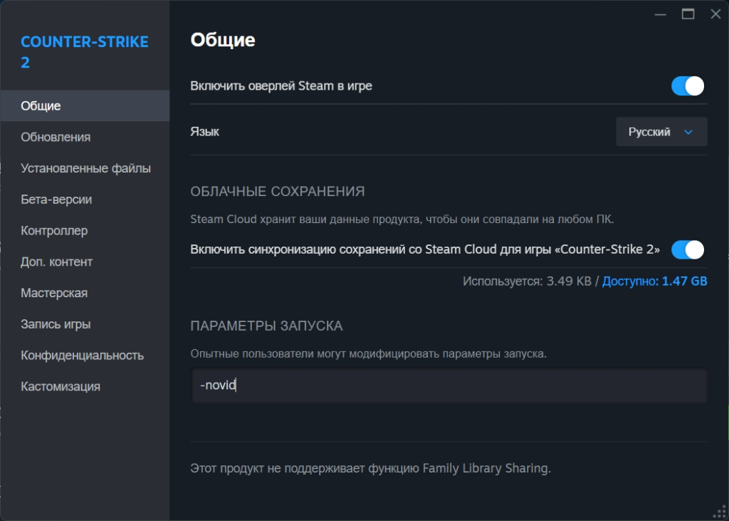Maximize the properties window
Image resolution: width=729 pixels, height=521 pixels.
coord(688,14)
